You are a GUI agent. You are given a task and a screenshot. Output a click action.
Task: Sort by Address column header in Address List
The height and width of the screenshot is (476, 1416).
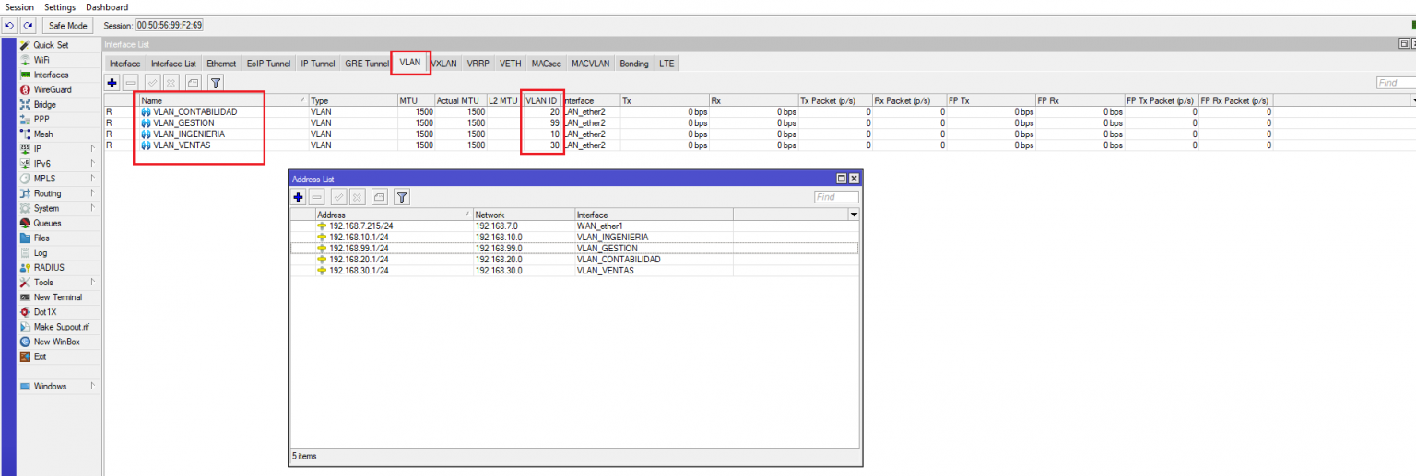pos(394,215)
